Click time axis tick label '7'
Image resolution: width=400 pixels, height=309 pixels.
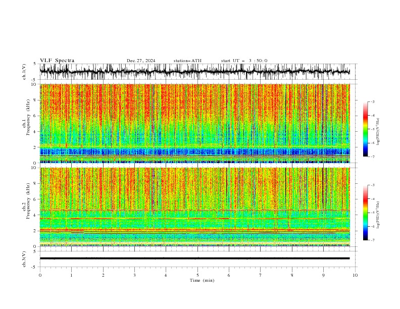click(x=261, y=275)
